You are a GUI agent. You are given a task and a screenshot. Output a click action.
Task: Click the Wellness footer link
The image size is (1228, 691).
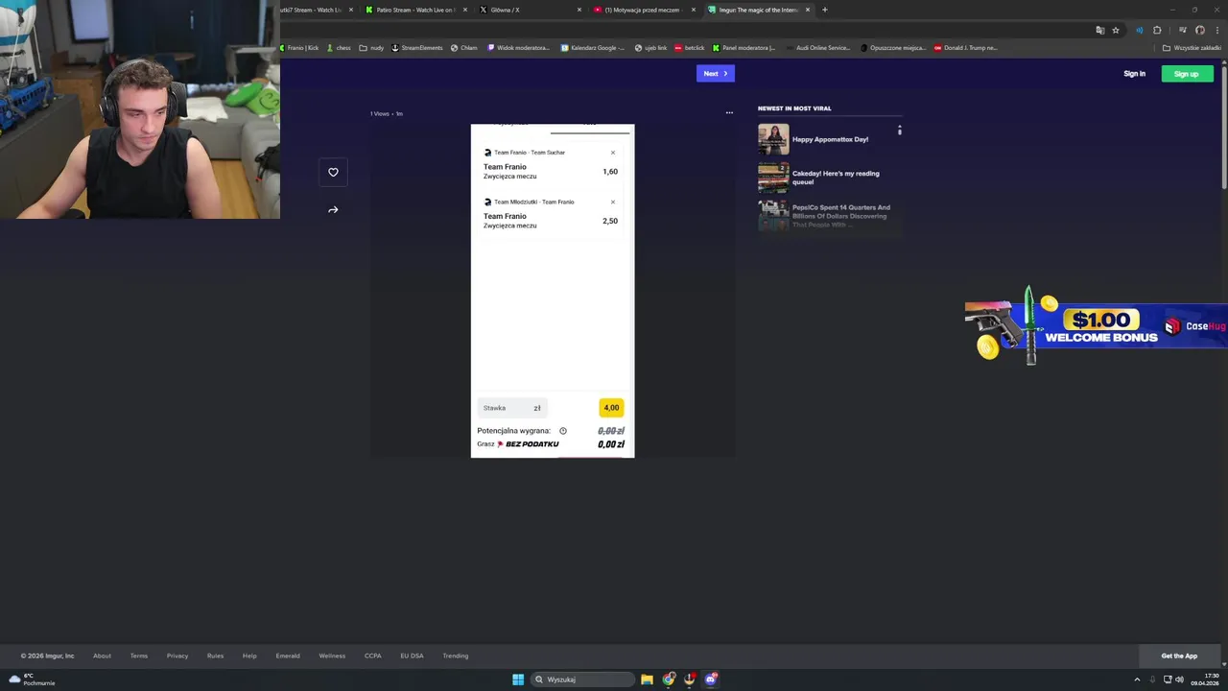coord(332,655)
